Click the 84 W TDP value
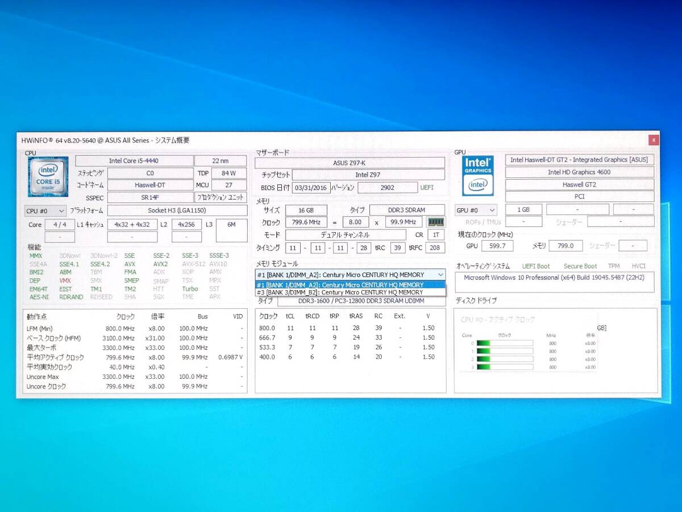 pyautogui.click(x=230, y=173)
